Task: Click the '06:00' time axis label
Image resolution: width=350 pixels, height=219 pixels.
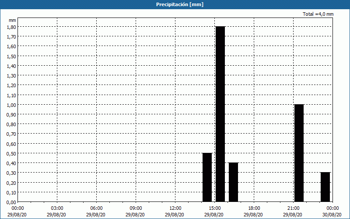Action: (x=96, y=208)
